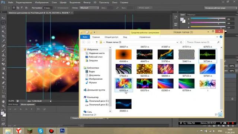Select the Path Selection tool
The height and width of the screenshot is (134, 238).
tap(3, 92)
